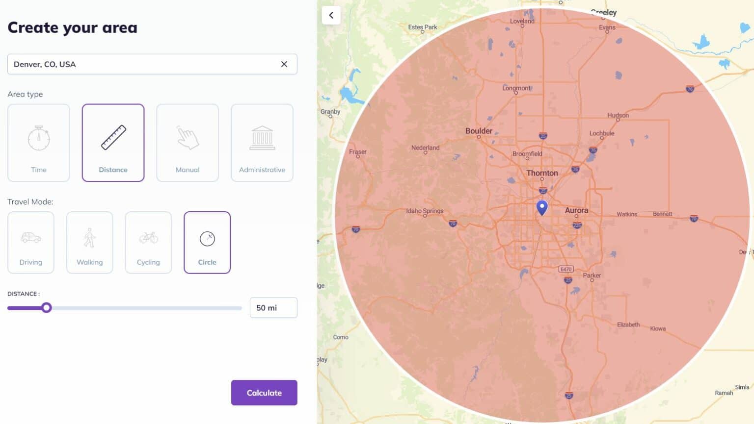Click the I-70 interstate shield near Idaho Springs
The height and width of the screenshot is (424, 754).
tap(452, 224)
